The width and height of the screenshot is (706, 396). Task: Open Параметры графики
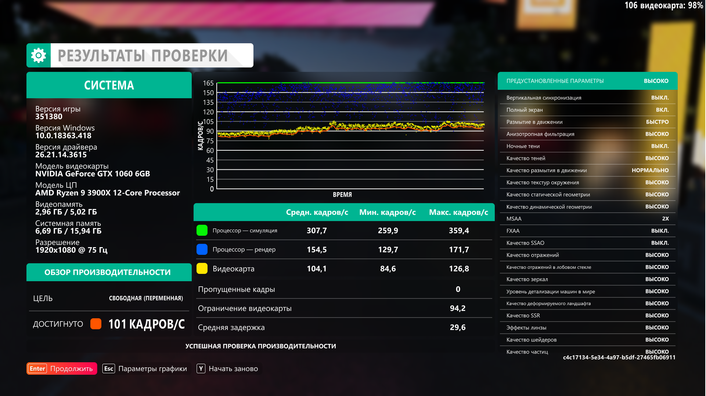152,368
